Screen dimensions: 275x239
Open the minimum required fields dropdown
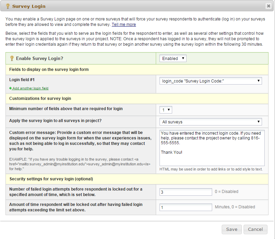point(166,110)
